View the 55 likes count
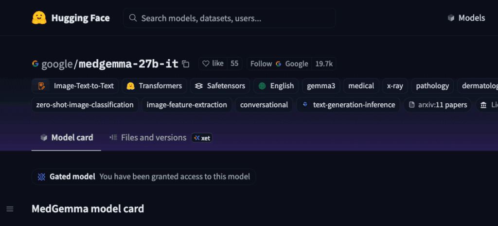Viewport: 498px width, 226px height. (234, 64)
